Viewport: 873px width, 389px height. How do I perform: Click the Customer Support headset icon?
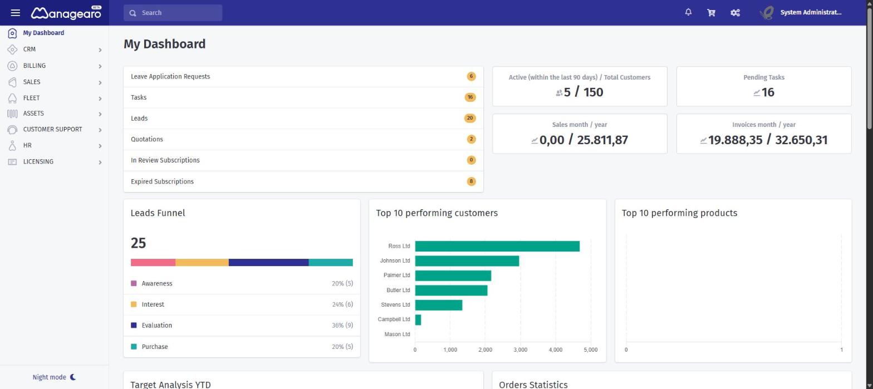pyautogui.click(x=12, y=130)
